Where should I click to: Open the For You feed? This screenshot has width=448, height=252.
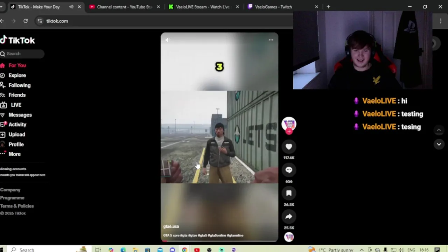pos(13,65)
